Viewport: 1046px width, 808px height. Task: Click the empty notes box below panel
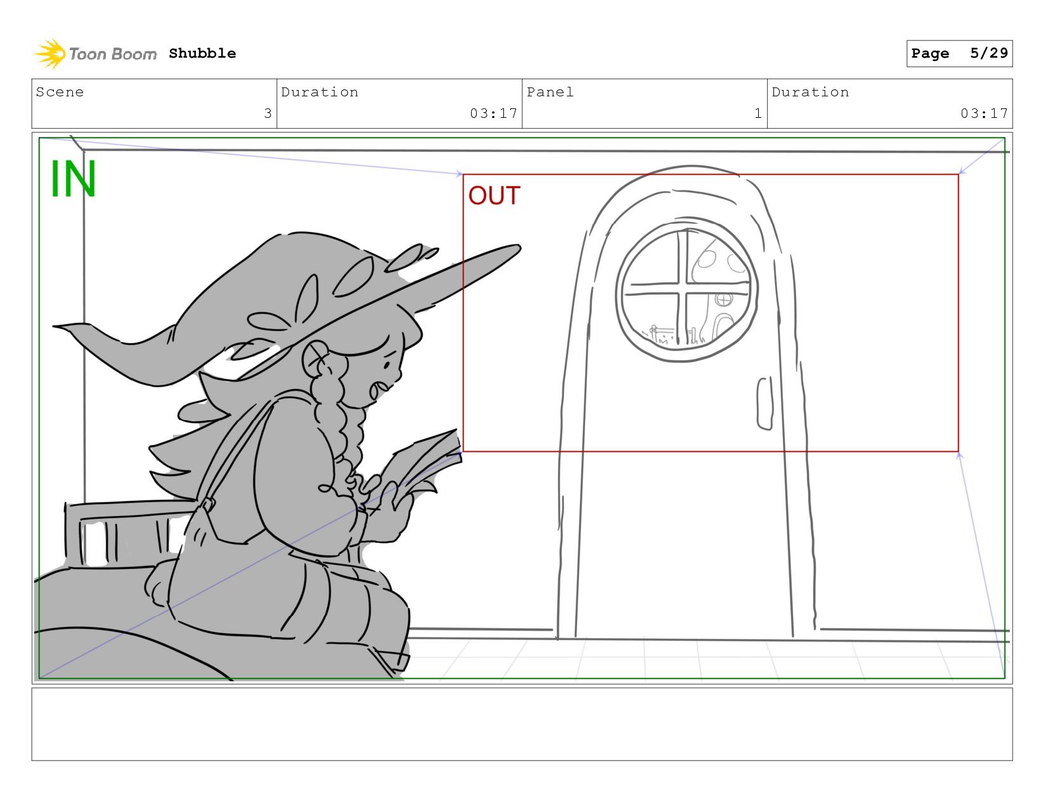pyautogui.click(x=522, y=724)
